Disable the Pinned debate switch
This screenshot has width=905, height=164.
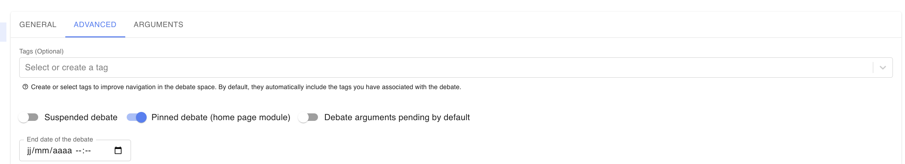coord(137,117)
